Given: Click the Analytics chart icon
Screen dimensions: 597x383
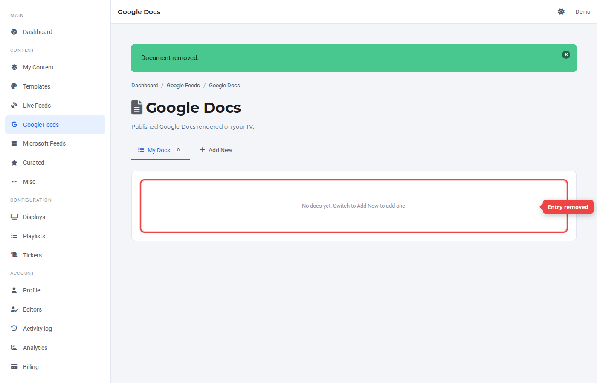Looking at the screenshot, I should point(14,348).
